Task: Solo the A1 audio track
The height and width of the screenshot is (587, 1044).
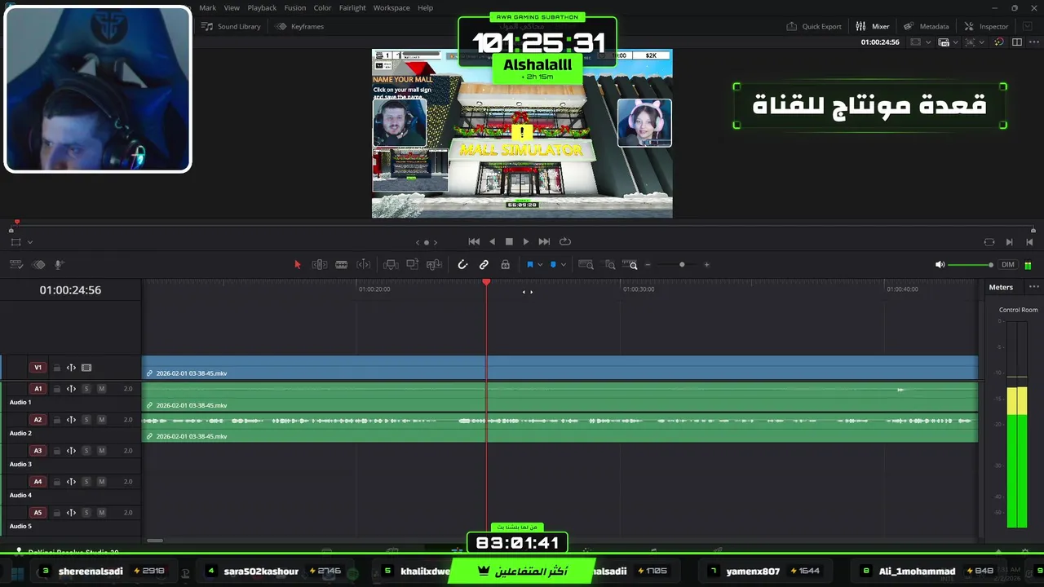Action: (86, 389)
